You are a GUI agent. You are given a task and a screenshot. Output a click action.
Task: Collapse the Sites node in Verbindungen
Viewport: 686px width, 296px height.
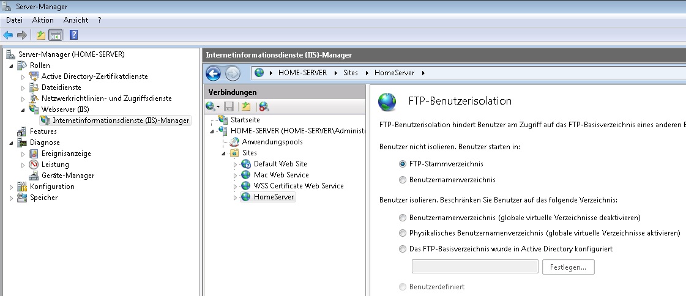223,154
